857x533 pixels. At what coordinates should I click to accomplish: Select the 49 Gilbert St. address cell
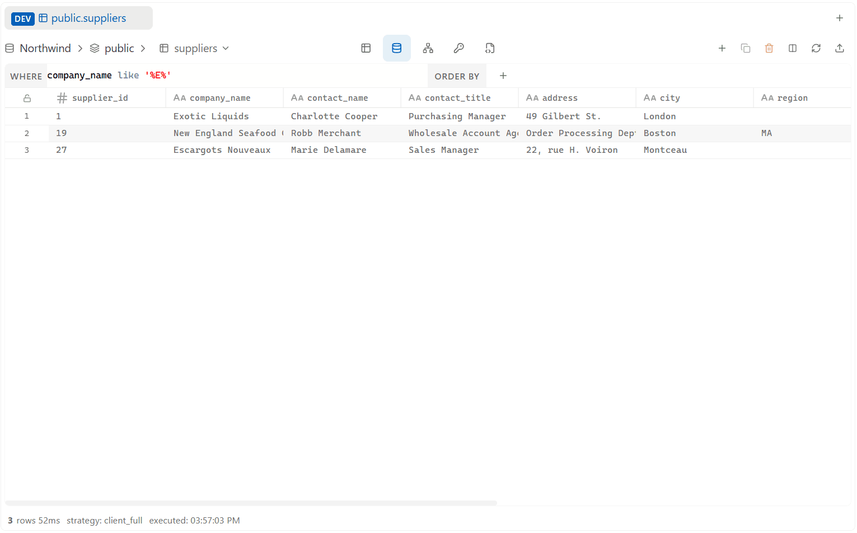point(577,116)
